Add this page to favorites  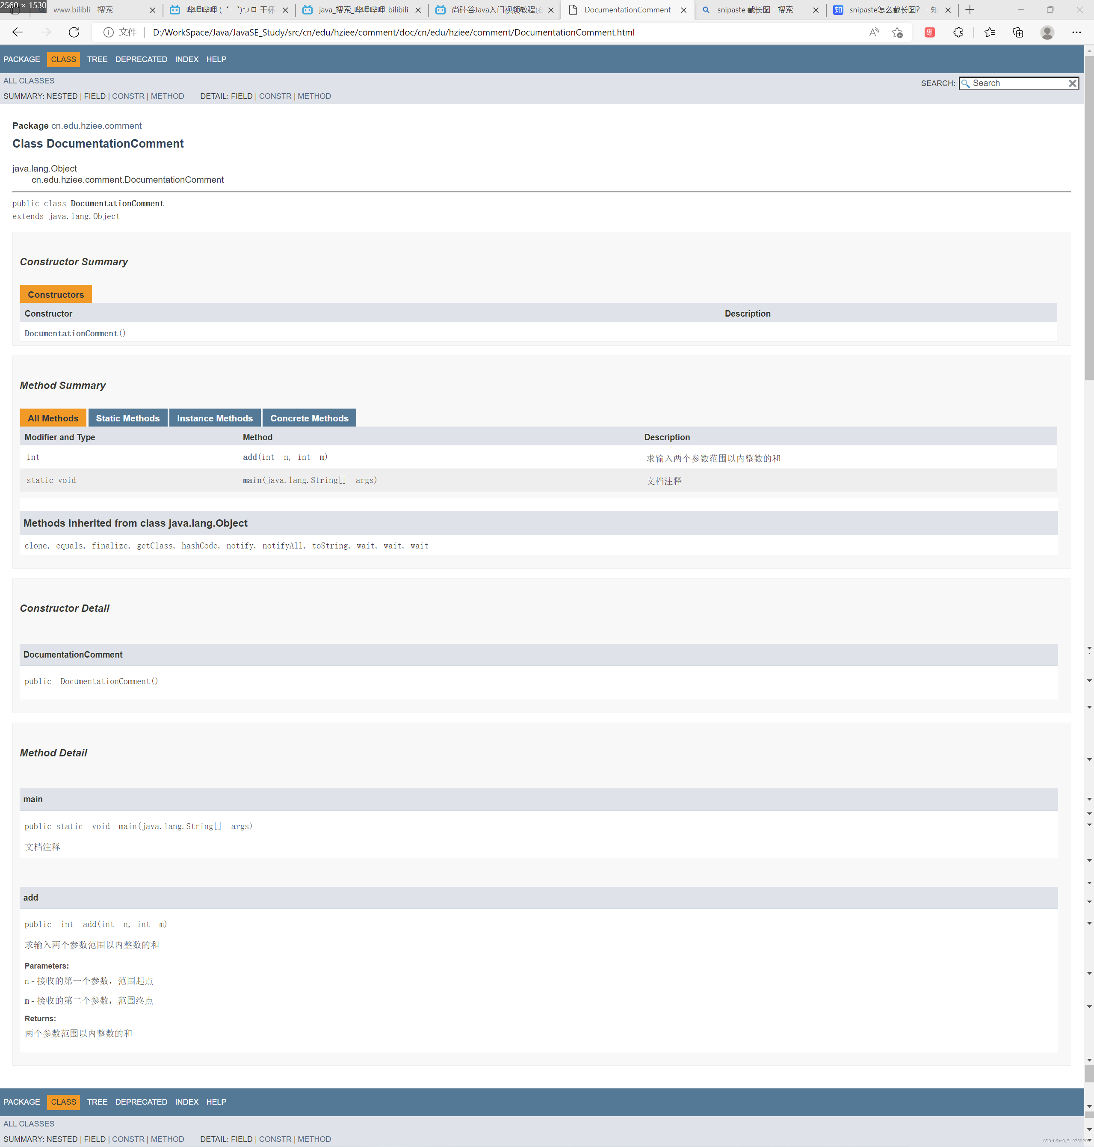point(897,33)
